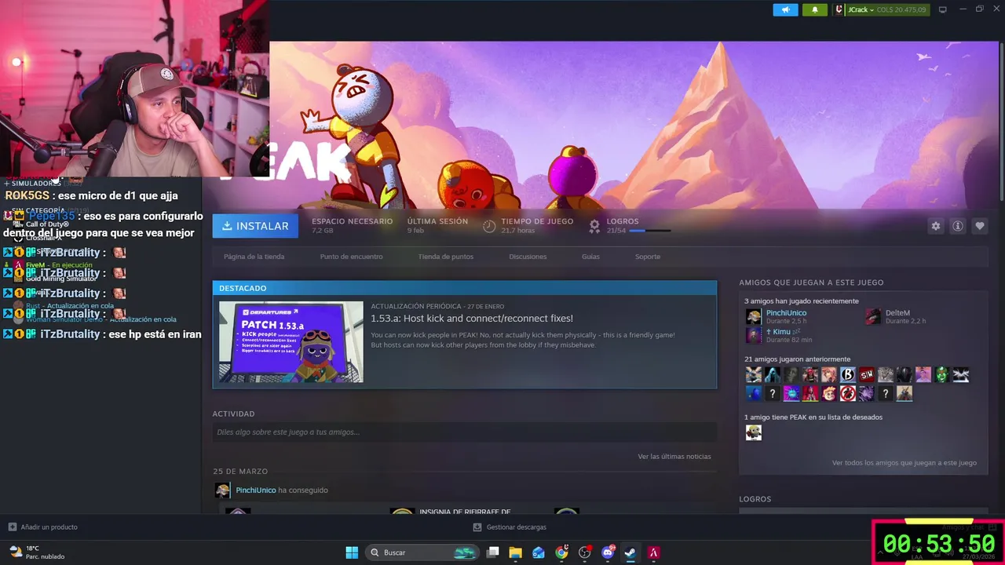Viewport: 1005px width, 565px height.
Task: Click the ÚLTIMA SESIÓN 9 feb stat
Action: 437,226
